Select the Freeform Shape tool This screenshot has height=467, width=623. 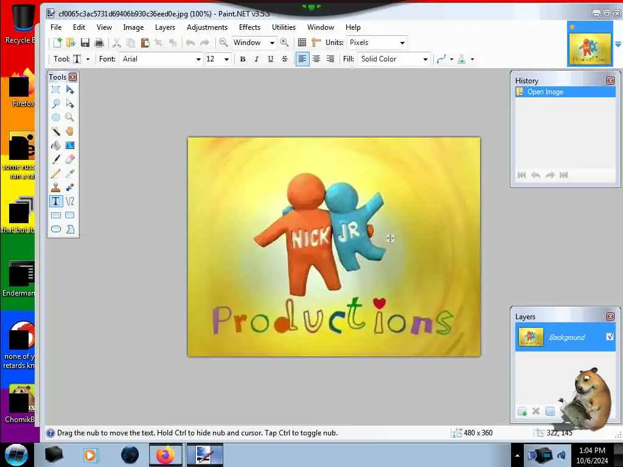point(70,229)
